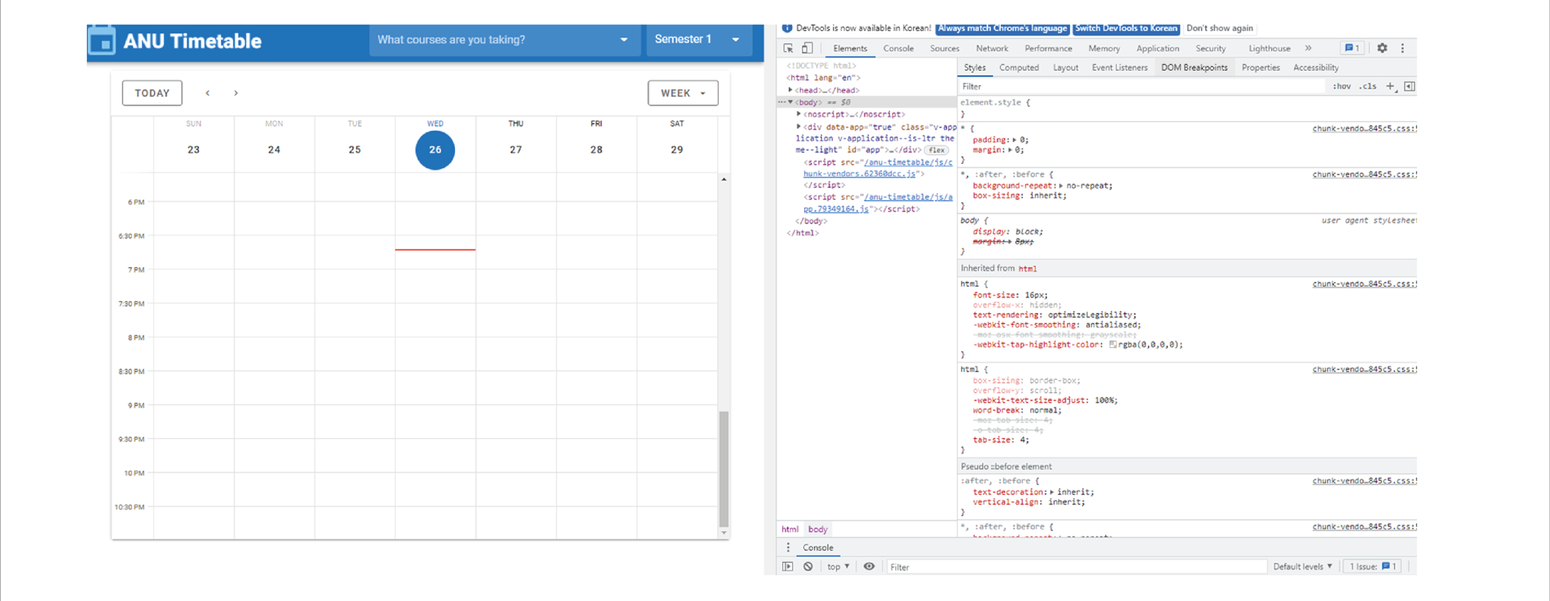Screen dimensions: 1550x601
Task: Open the Lighthouse tab
Action: coord(1269,48)
